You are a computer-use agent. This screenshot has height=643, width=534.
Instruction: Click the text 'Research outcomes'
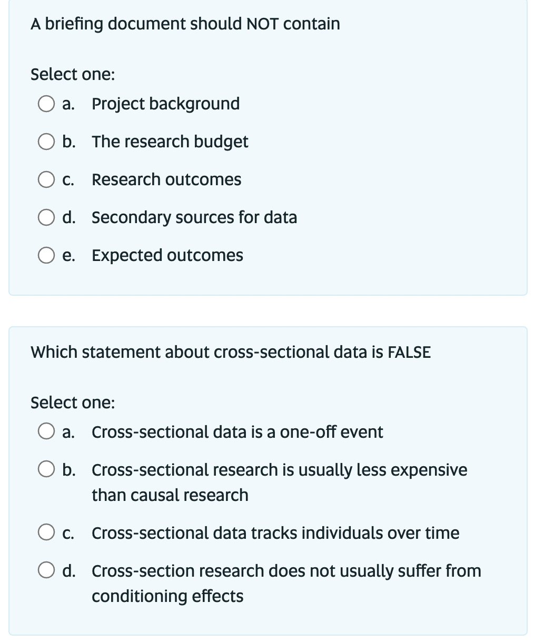click(166, 180)
